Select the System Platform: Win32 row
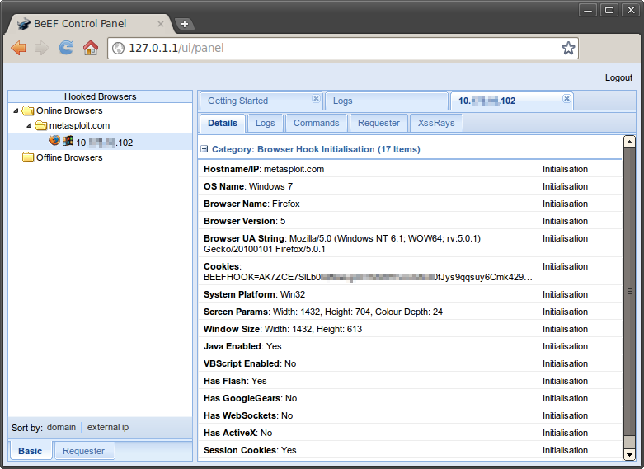This screenshot has height=469, width=644. (x=410, y=294)
